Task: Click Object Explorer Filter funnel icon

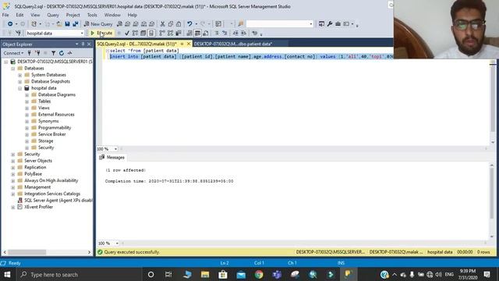Action: coord(54,53)
